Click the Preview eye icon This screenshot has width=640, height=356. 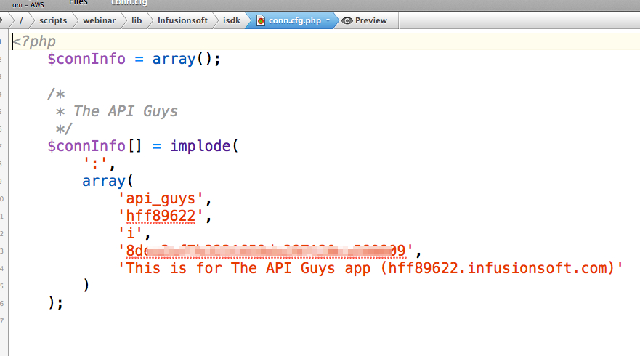click(347, 20)
